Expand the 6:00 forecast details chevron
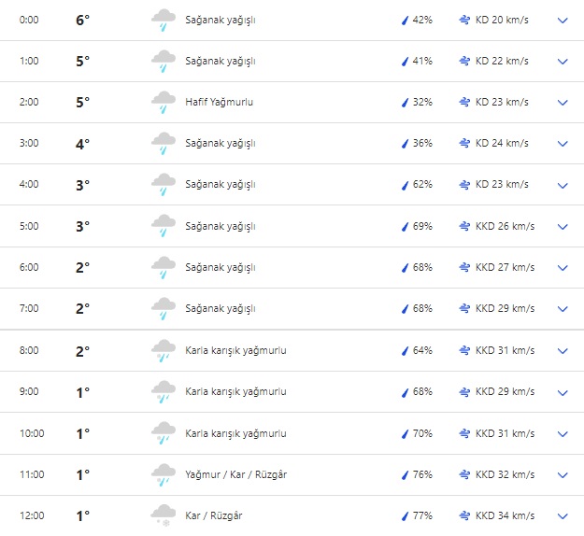Viewport: 584px width, 536px height. pos(563,268)
